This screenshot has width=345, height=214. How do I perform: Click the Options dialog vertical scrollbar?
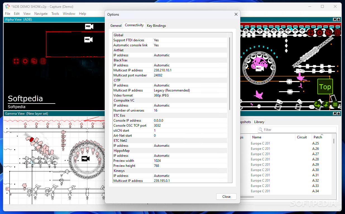pos(230,73)
